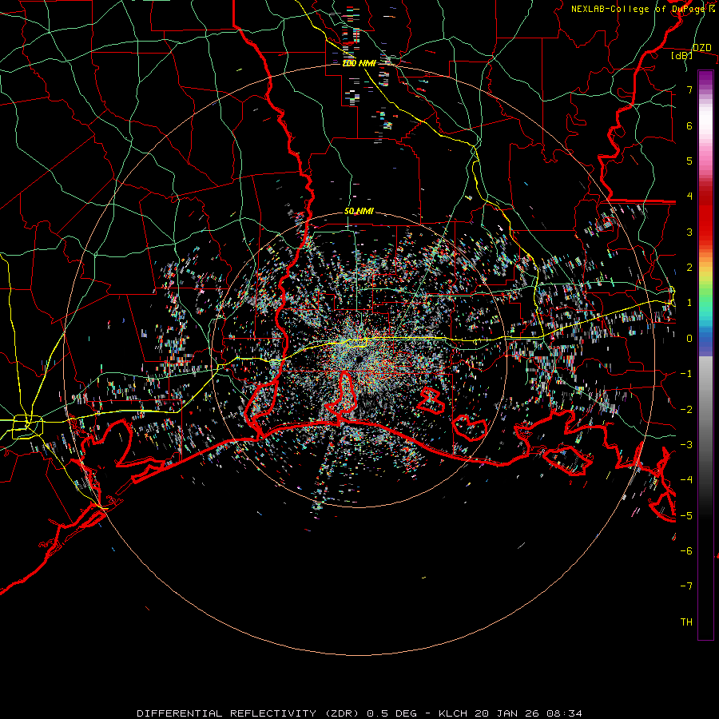
Task: Click the red band of the ZDR color bar
Action: tap(705, 216)
